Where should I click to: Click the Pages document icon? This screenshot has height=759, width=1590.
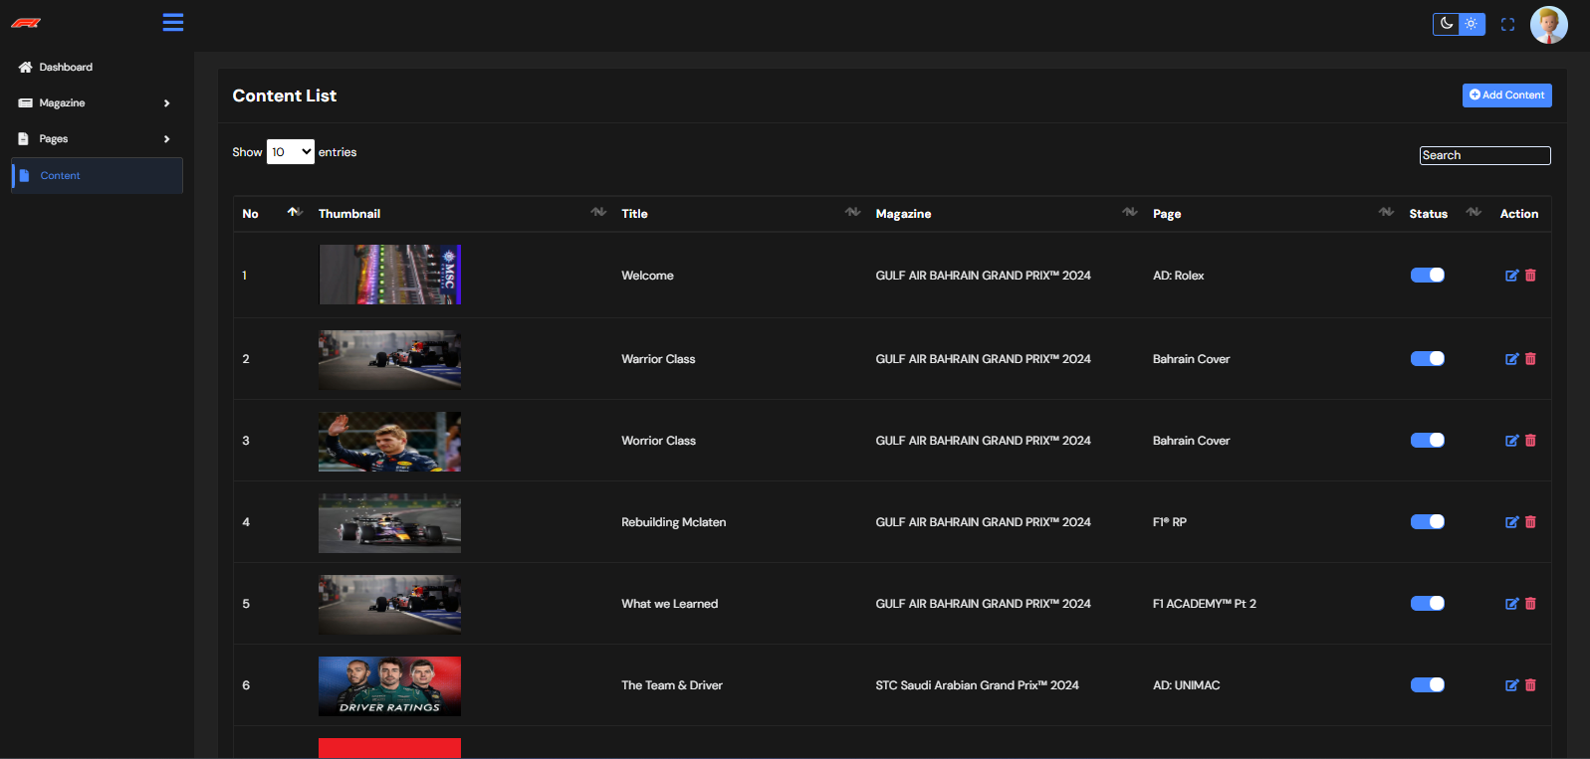[24, 138]
